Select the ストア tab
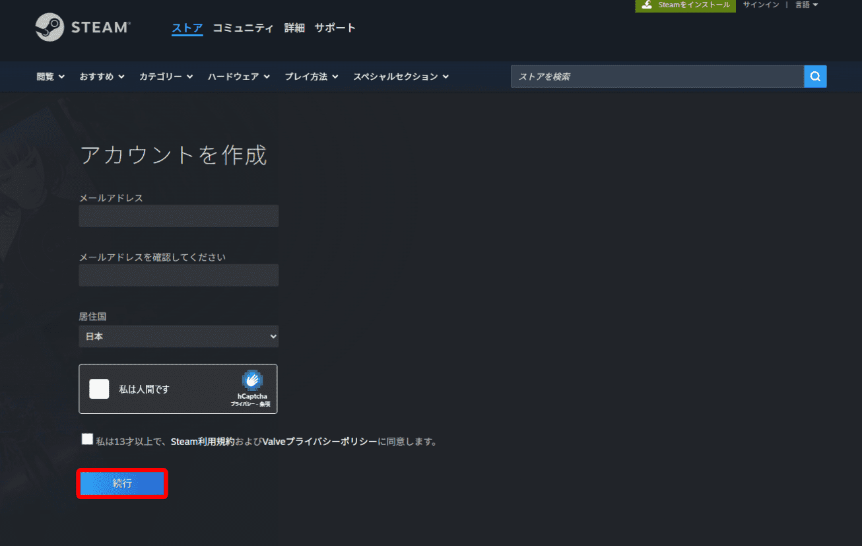The width and height of the screenshot is (862, 546). coord(187,28)
